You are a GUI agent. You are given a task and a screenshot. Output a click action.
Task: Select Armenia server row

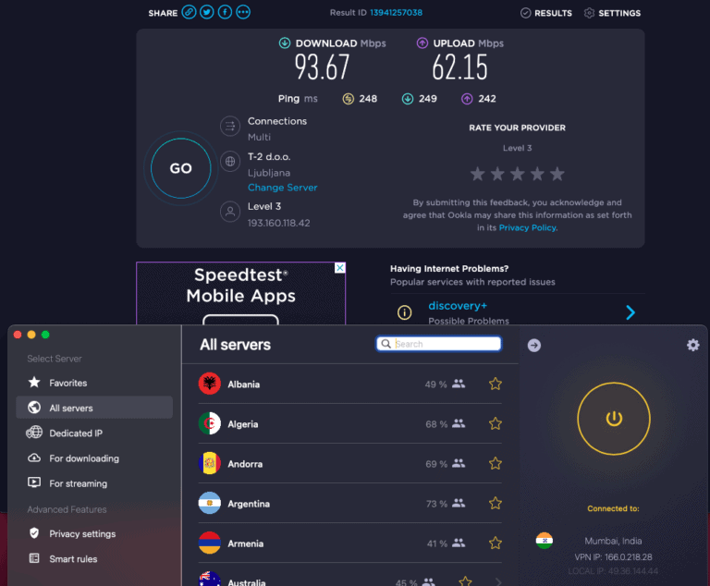[350, 543]
